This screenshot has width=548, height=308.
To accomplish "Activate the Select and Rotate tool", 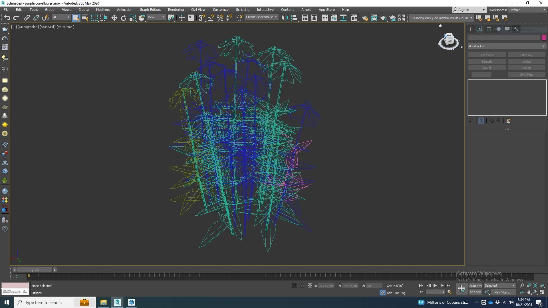I will coord(123,18).
